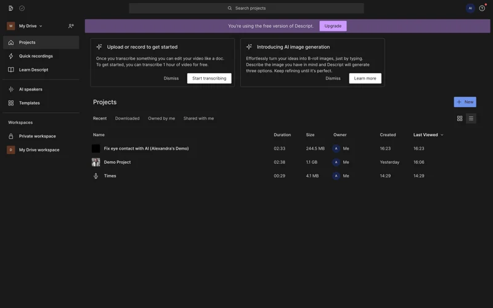The width and height of the screenshot is (493, 308).
Task: Sort by the Size column header
Action: [x=310, y=135]
